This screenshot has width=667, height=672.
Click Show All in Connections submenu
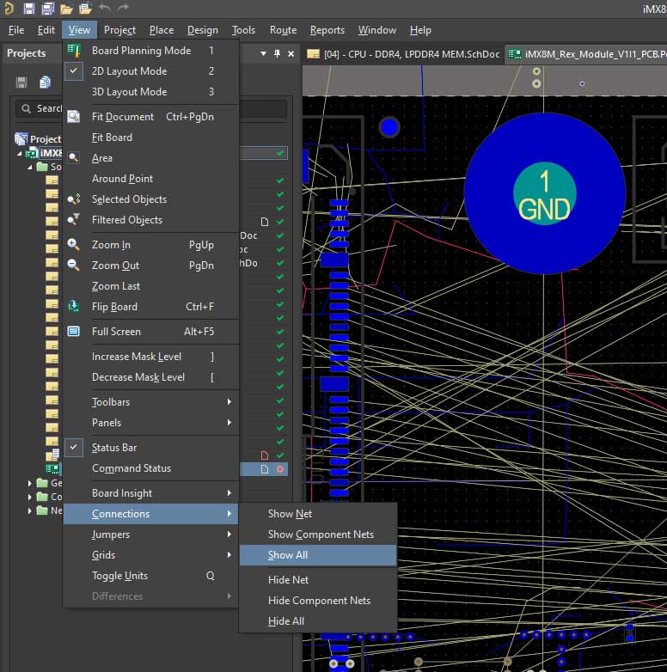point(288,555)
